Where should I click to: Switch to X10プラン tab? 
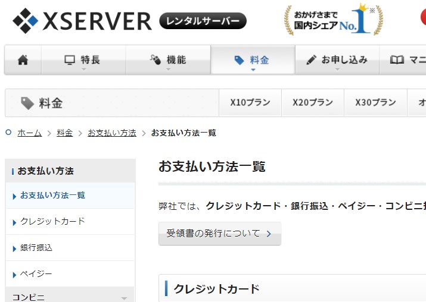tap(250, 102)
